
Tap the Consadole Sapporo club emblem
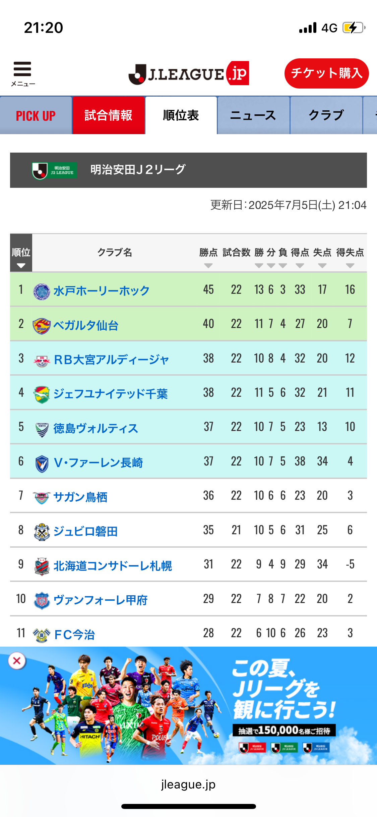point(42,566)
